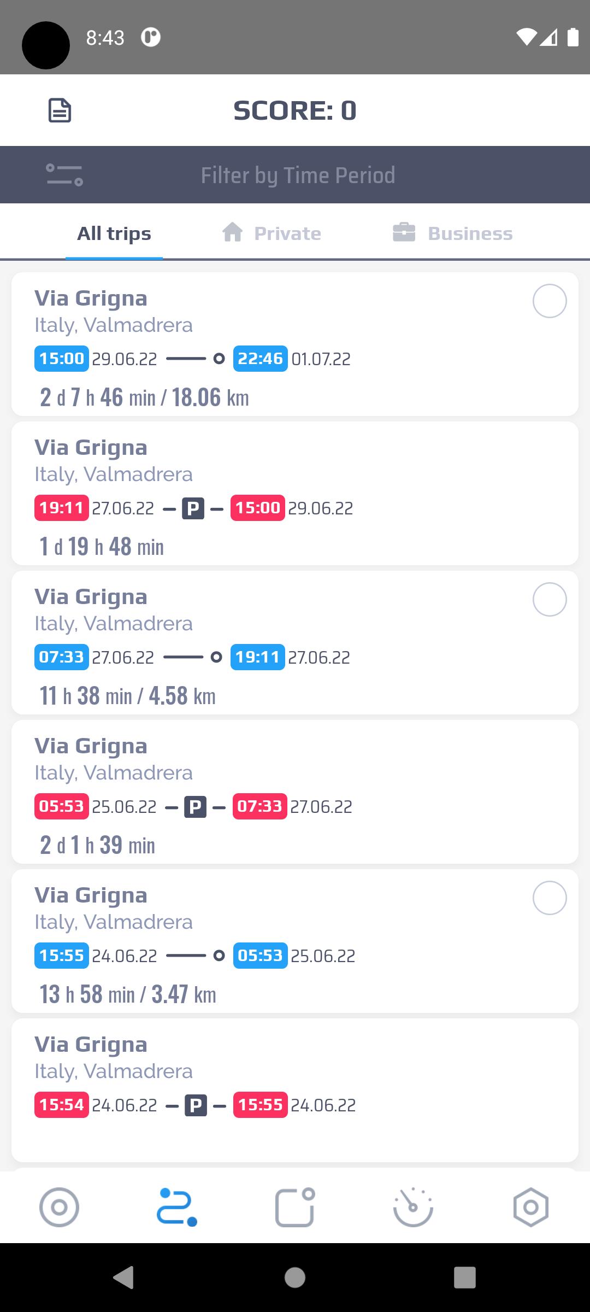This screenshot has height=1312, width=590.
Task: Select the 4.58 km trip circle
Action: (550, 600)
